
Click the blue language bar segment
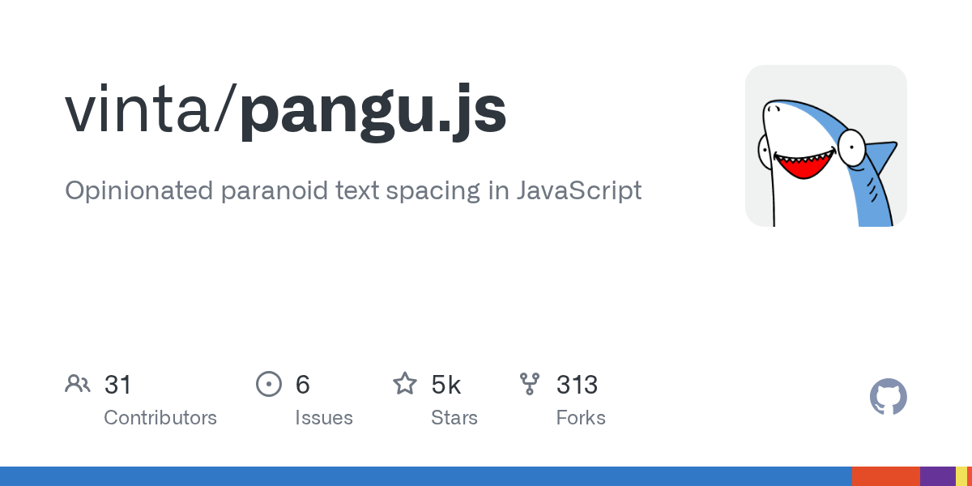click(426, 476)
